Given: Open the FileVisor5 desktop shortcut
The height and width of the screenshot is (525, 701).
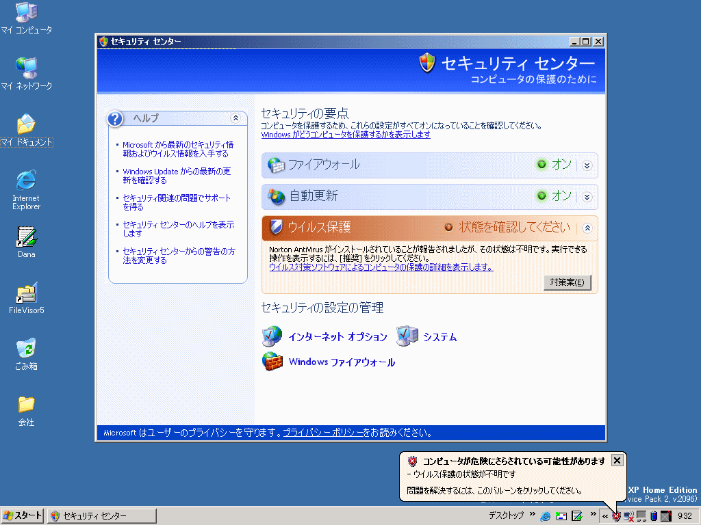Looking at the screenshot, I should click(x=26, y=293).
